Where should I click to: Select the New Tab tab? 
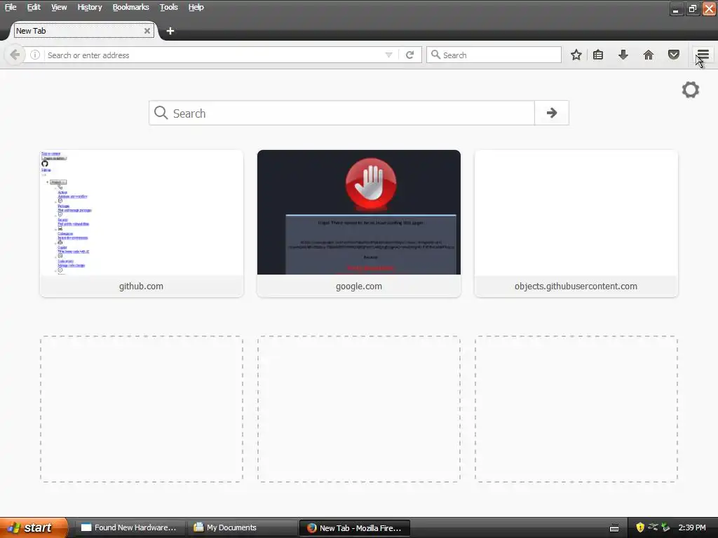pos(84,31)
